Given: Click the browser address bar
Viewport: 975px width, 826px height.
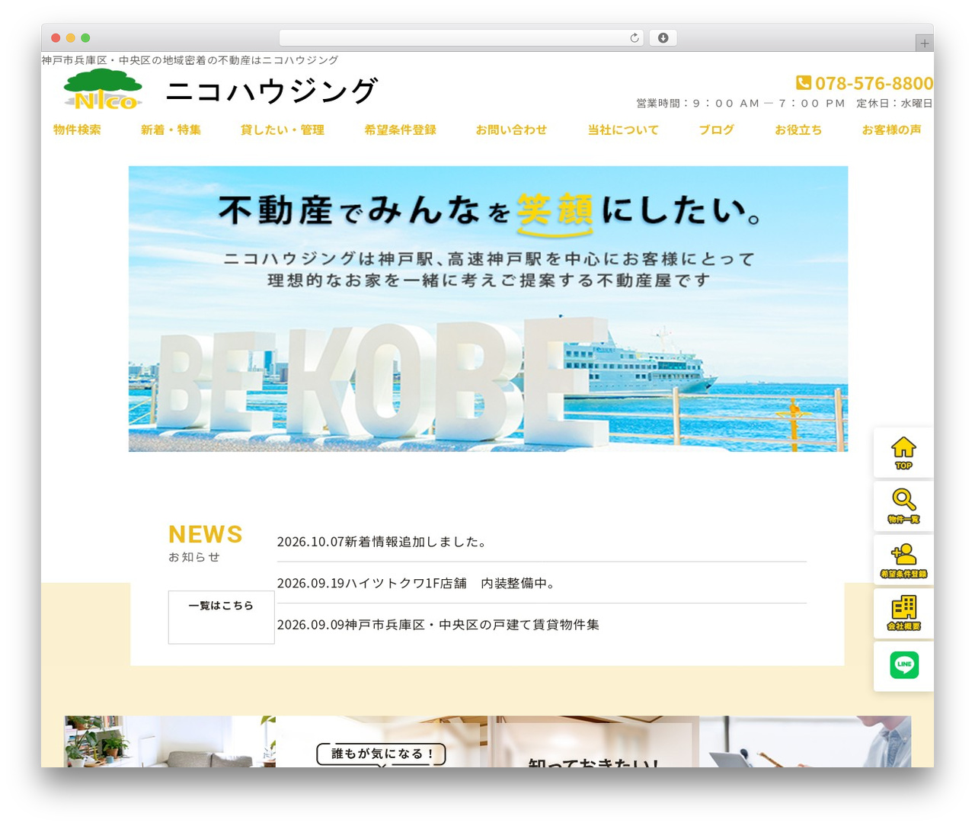Looking at the screenshot, I should click(462, 38).
